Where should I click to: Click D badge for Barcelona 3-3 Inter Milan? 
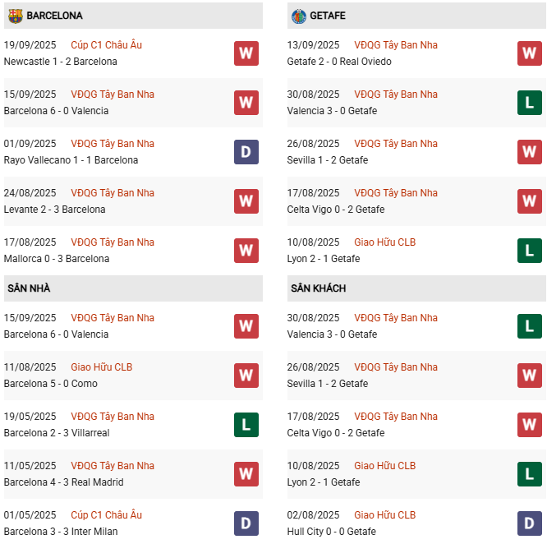[246, 523]
